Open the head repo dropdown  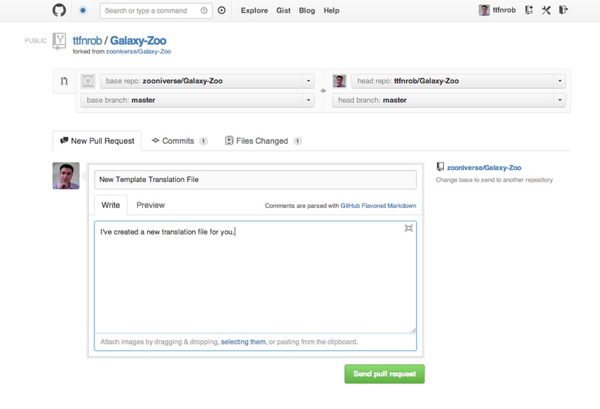559,81
